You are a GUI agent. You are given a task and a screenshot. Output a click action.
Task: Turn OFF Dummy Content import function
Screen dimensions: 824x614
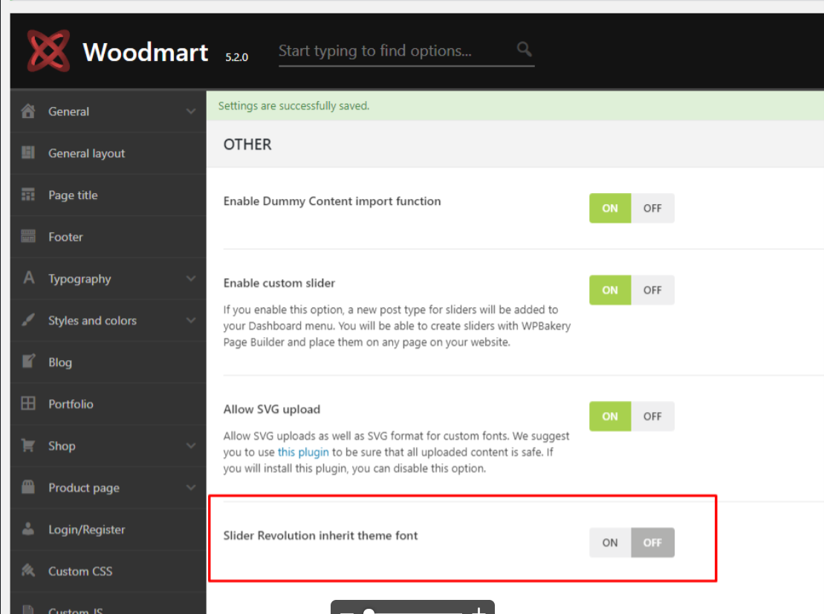[652, 209]
